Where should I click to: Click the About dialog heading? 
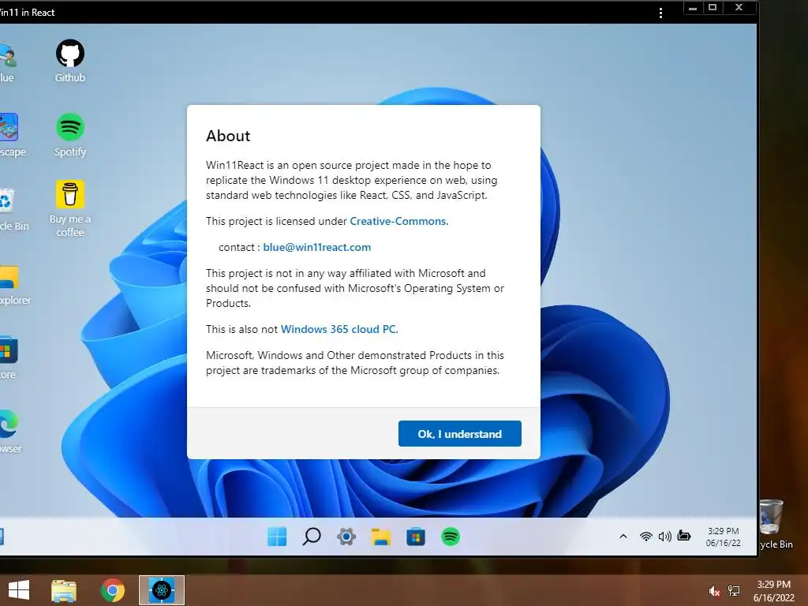coord(228,136)
